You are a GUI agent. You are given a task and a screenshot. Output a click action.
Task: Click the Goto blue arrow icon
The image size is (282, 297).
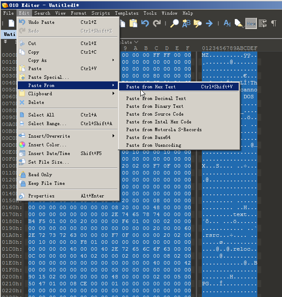tap(209, 23)
